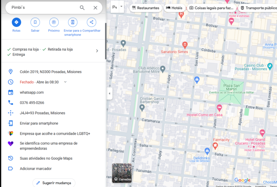Expand service options chevron arrow
277x187 pixels.
click(x=97, y=51)
